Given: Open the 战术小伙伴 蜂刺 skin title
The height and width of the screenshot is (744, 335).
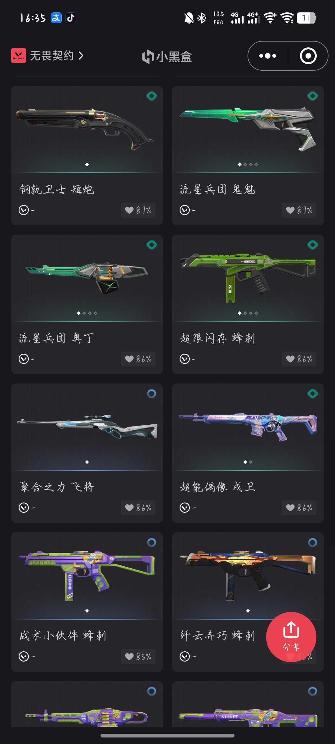Looking at the screenshot, I should tap(63, 635).
